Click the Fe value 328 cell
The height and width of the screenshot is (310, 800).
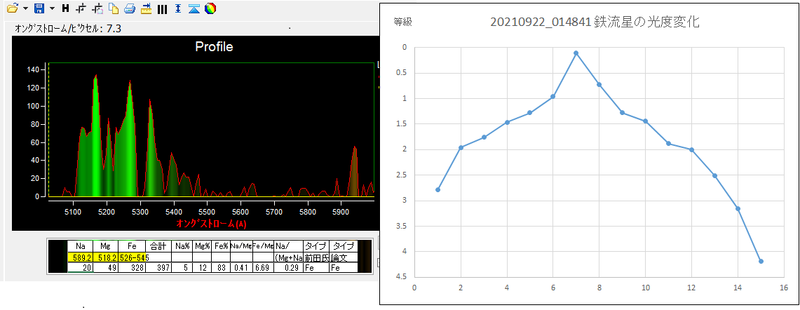coord(132,268)
